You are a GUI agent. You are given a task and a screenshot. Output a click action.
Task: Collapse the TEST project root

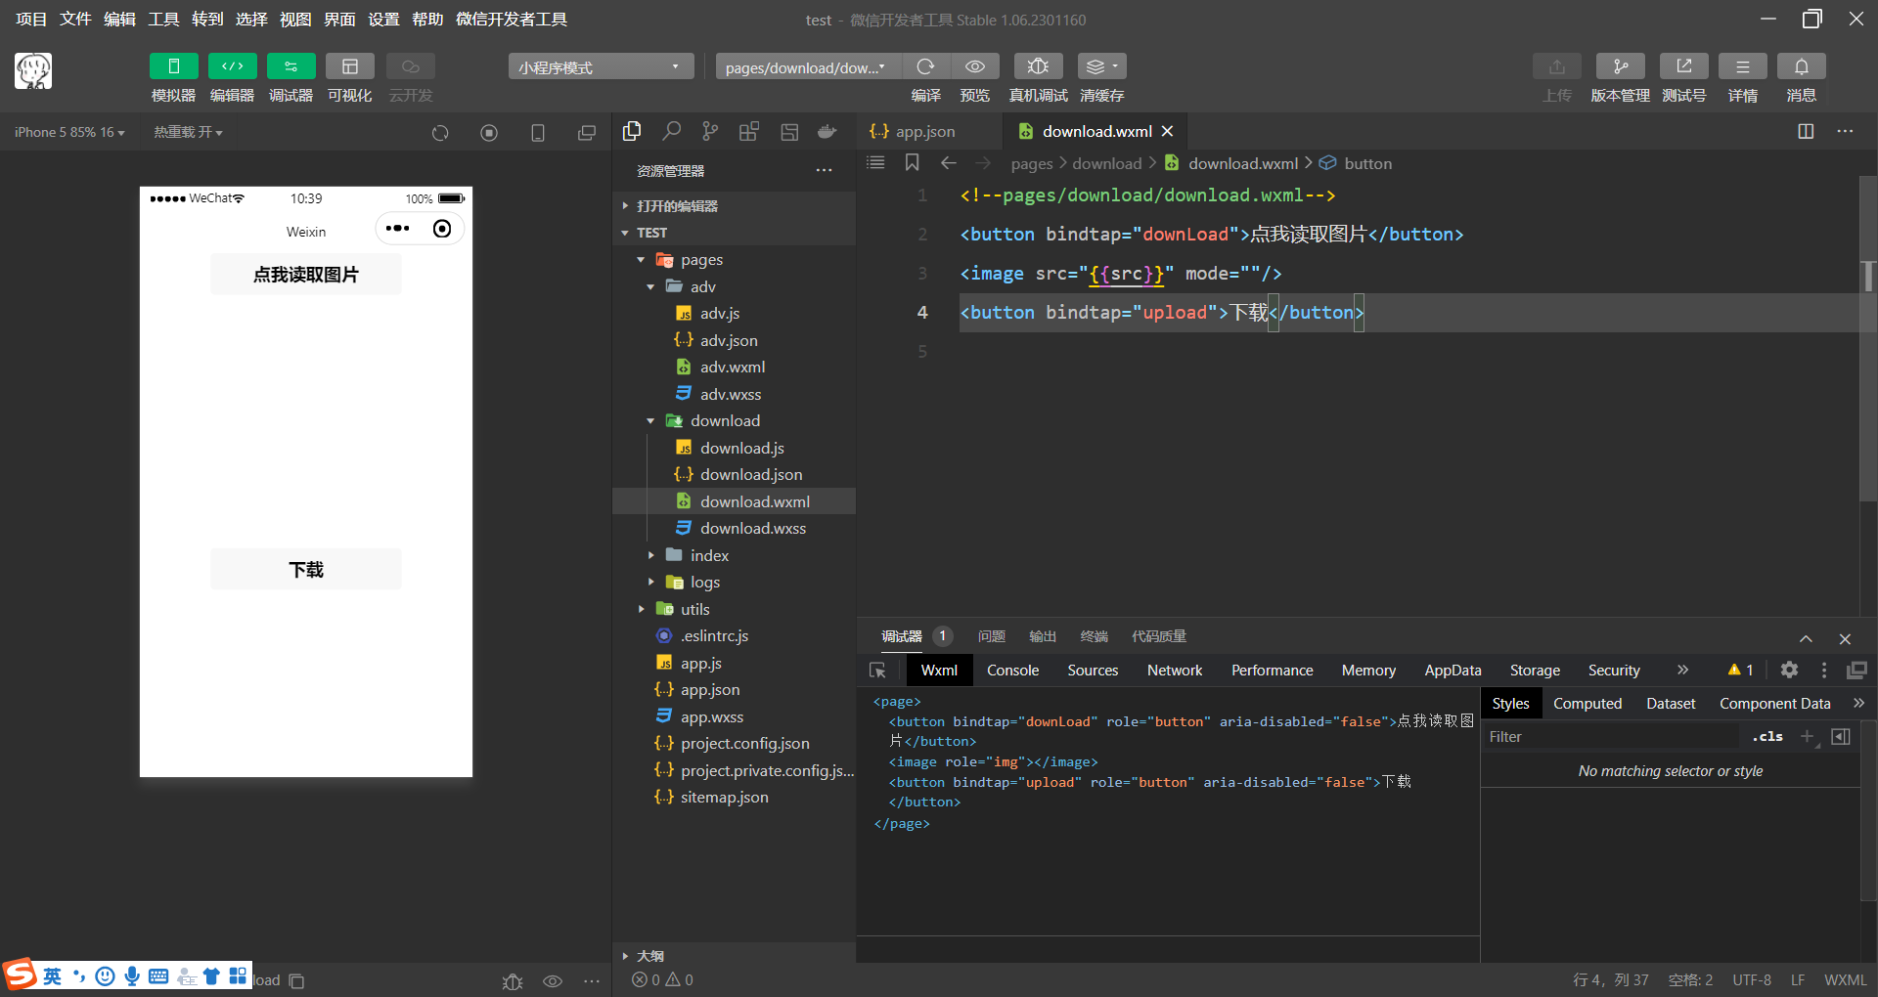734,233
